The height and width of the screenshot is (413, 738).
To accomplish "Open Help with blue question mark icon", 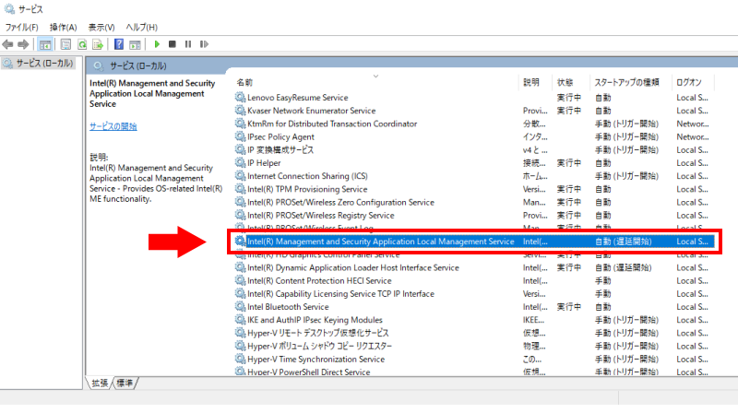I will point(119,43).
